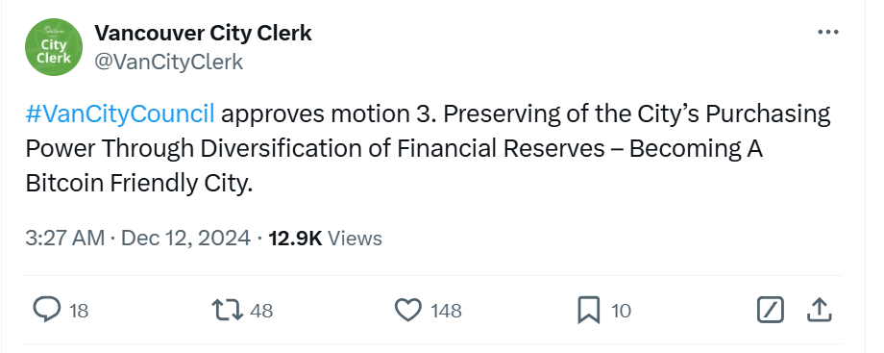Bookmark this tweet using the bookmark icon
This screenshot has width=884, height=353.
tap(589, 311)
